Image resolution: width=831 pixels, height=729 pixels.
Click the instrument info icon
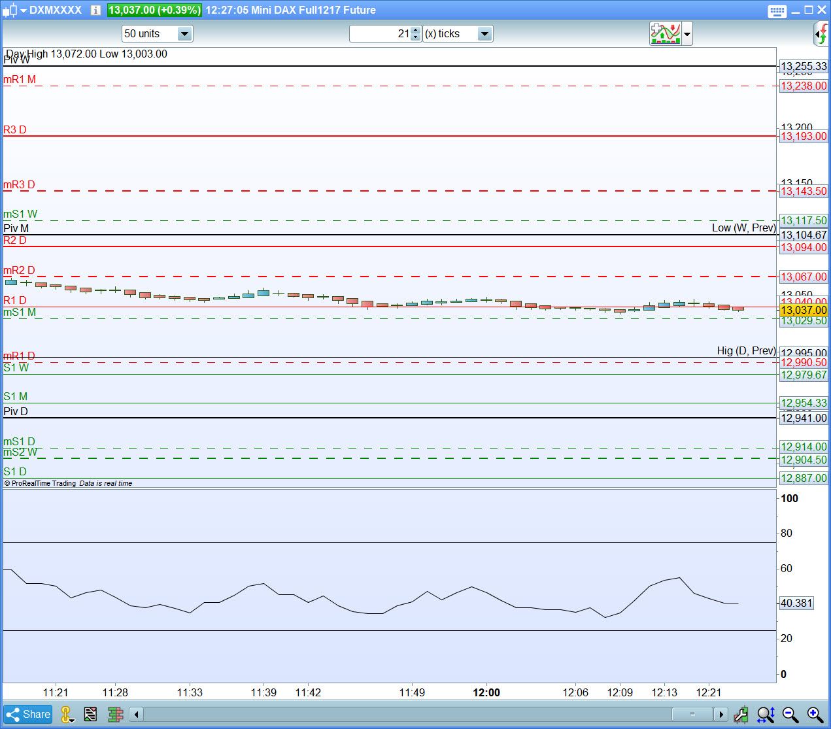click(95, 10)
